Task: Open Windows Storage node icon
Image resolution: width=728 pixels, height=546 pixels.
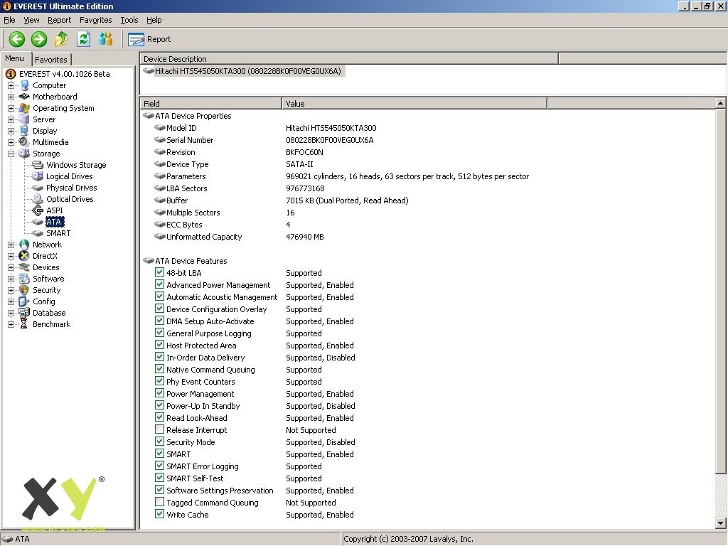Action: click(38, 165)
